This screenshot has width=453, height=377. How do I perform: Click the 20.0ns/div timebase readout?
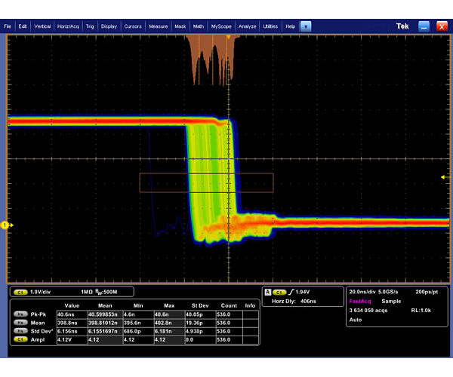tap(362, 292)
